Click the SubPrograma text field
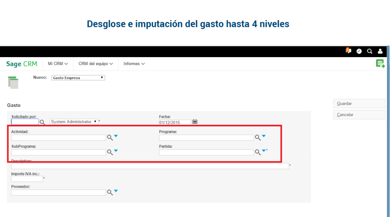The height and width of the screenshot is (217, 390). click(x=58, y=152)
